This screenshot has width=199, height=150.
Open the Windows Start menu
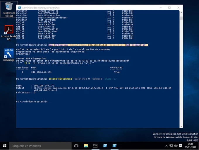point(5,146)
